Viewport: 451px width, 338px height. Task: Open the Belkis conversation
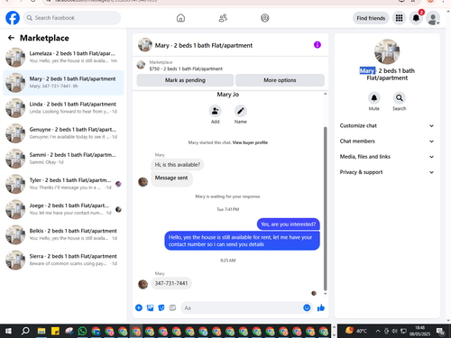[x=63, y=234]
